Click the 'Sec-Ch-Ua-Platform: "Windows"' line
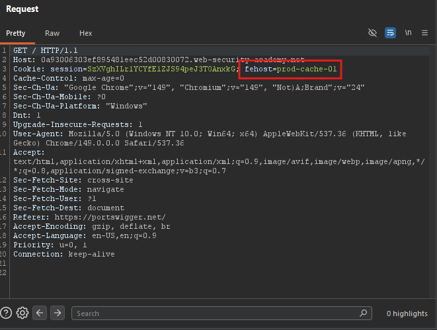The image size is (437, 330). [x=80, y=106]
